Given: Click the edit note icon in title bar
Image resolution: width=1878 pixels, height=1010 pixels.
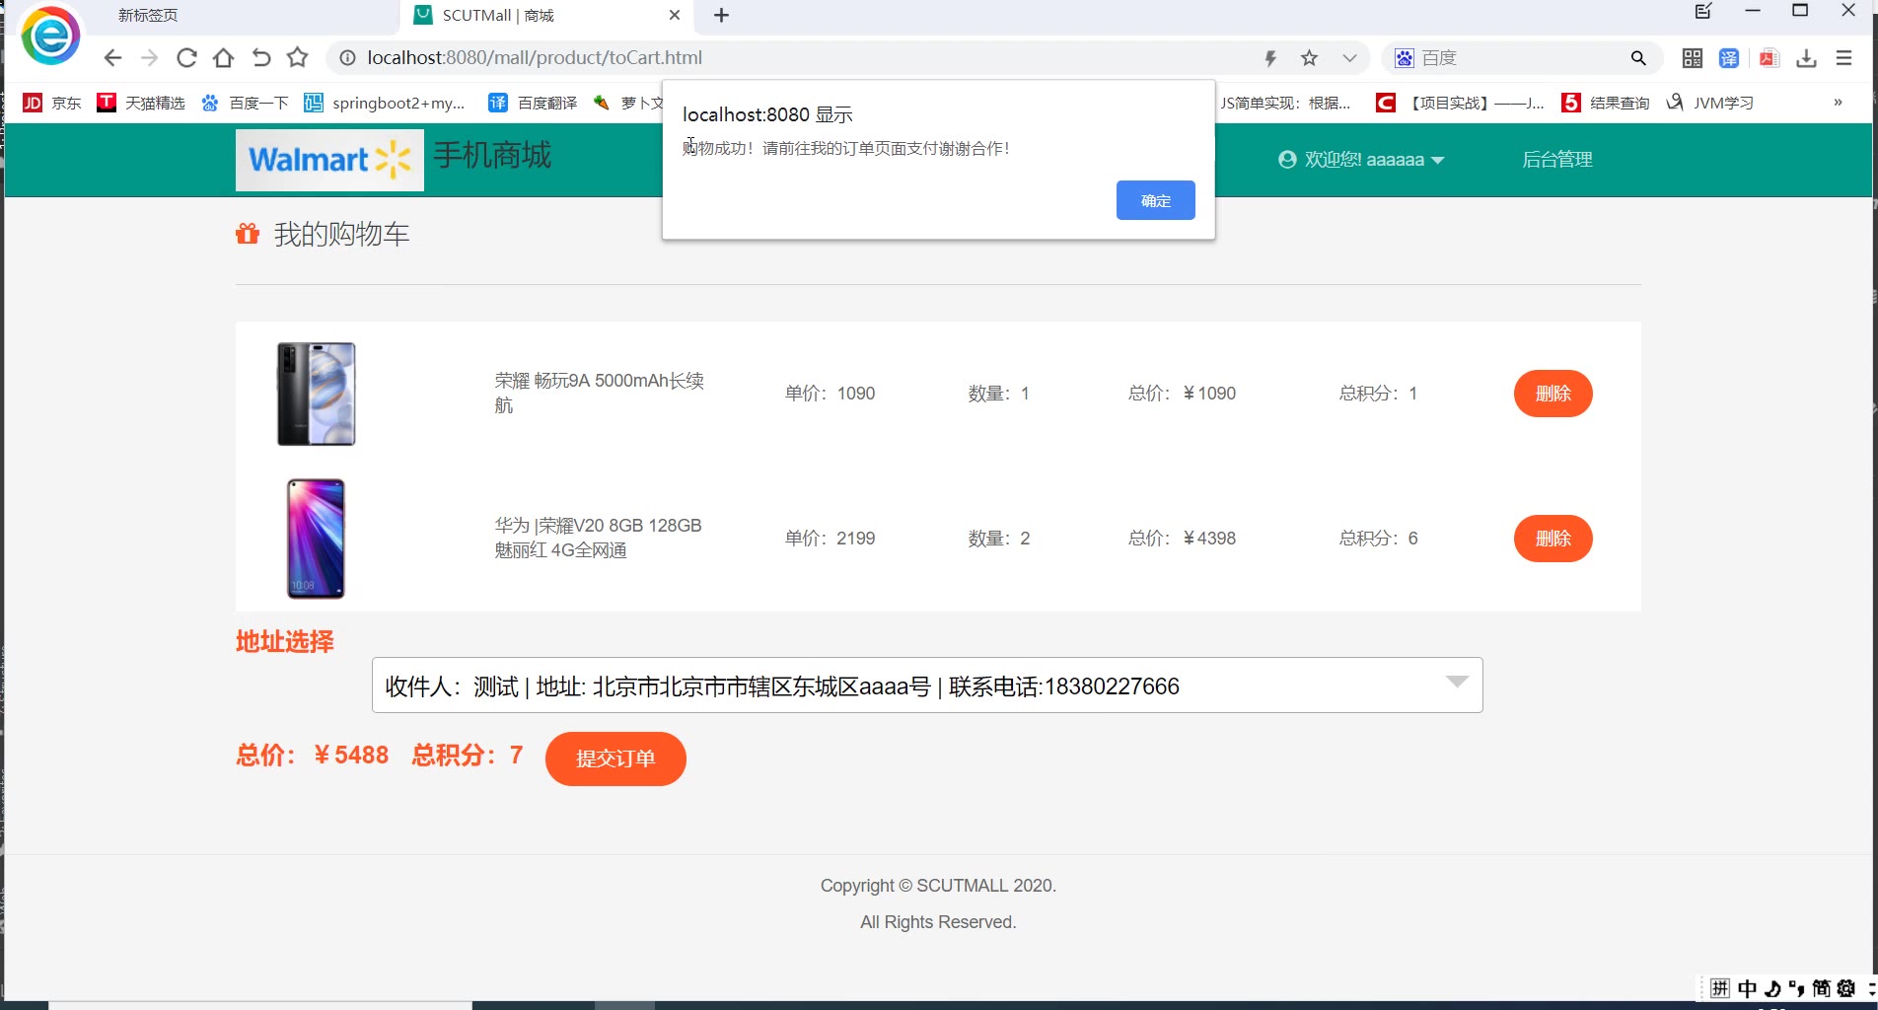Looking at the screenshot, I should tap(1703, 12).
